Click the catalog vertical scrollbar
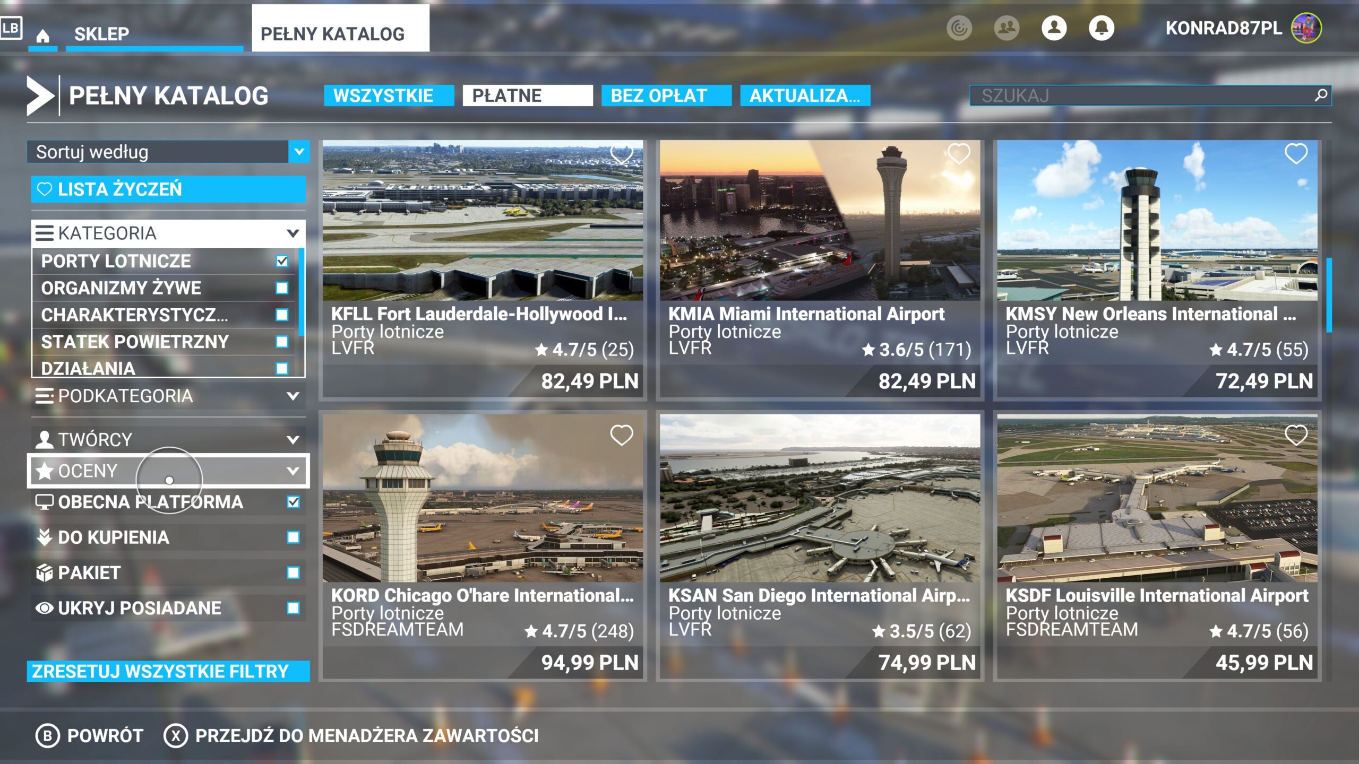This screenshot has height=764, width=1359. [1329, 295]
